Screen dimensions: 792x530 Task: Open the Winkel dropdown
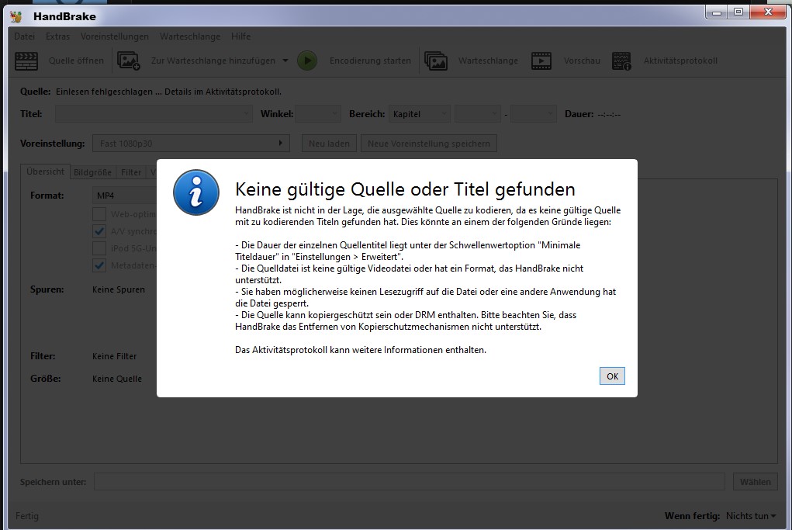318,113
